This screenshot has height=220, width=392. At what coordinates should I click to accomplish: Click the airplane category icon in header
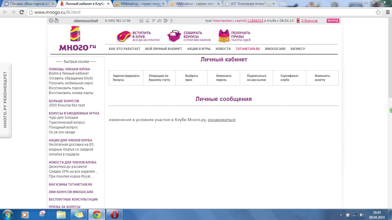click(153, 21)
